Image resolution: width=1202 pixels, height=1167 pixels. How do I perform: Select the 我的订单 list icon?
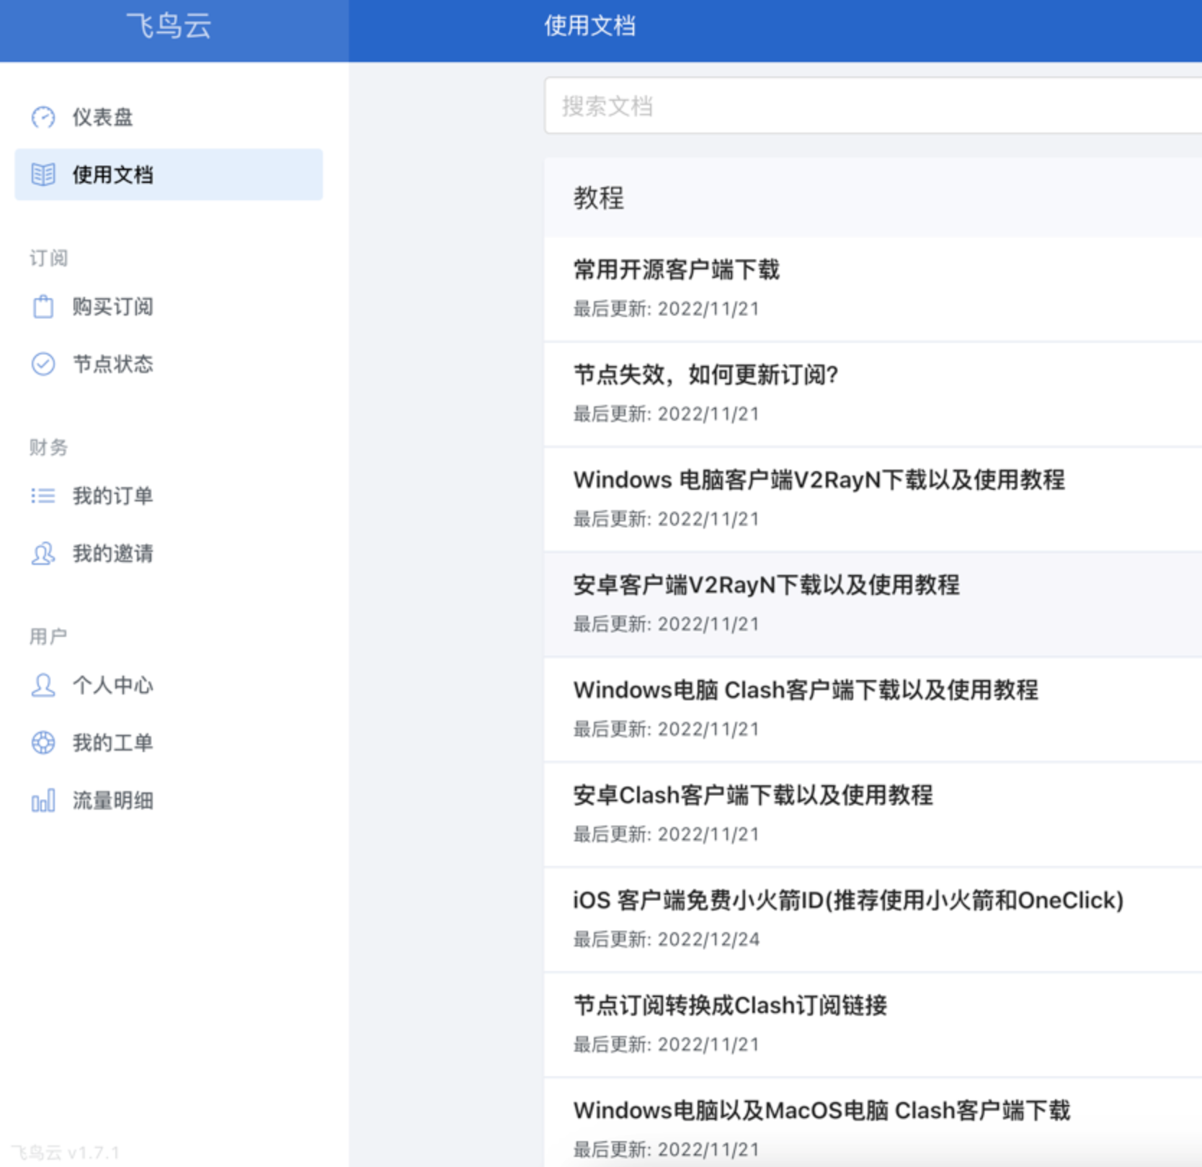click(43, 496)
